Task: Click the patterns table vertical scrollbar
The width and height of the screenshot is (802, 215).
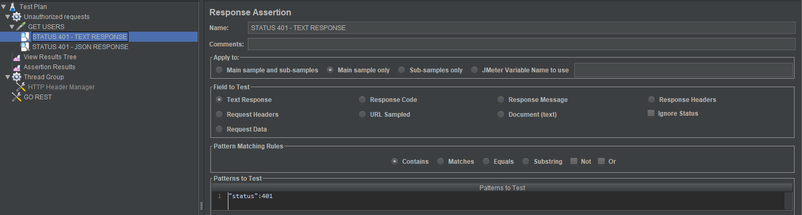Action: (788, 201)
